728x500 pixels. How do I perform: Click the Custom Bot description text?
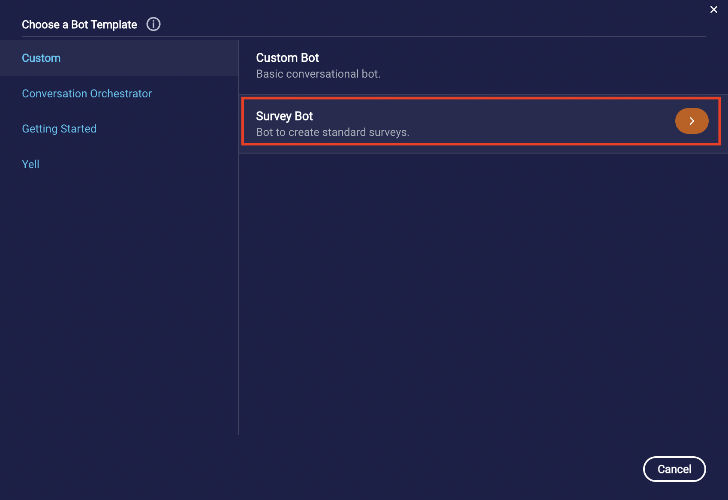click(x=318, y=74)
